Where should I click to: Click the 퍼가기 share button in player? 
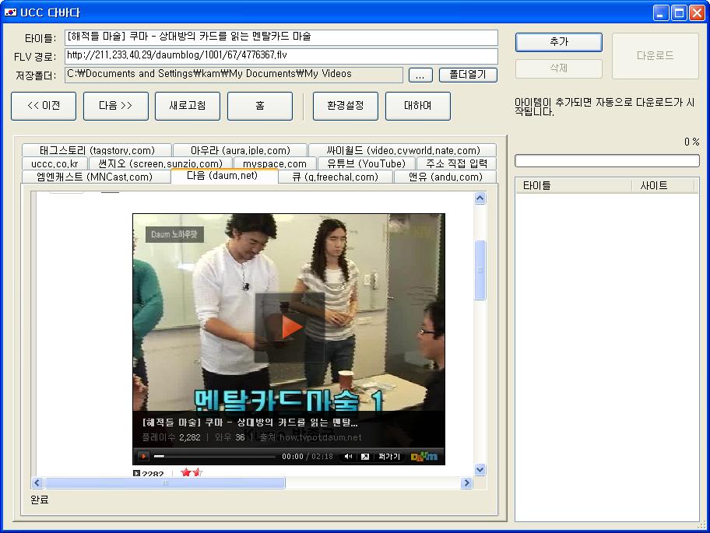click(389, 457)
